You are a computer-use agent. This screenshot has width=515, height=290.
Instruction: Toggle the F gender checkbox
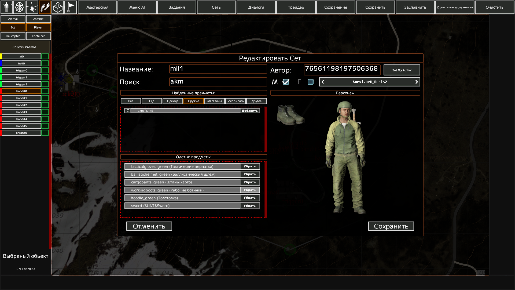[x=310, y=82]
